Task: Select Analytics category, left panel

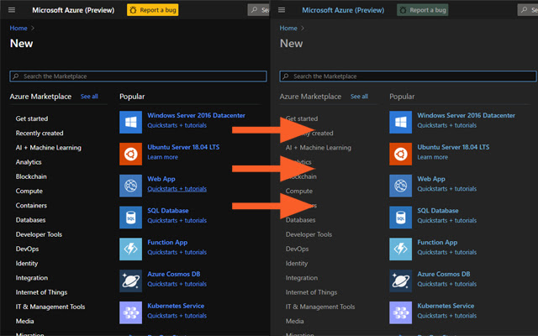Action: coord(29,162)
